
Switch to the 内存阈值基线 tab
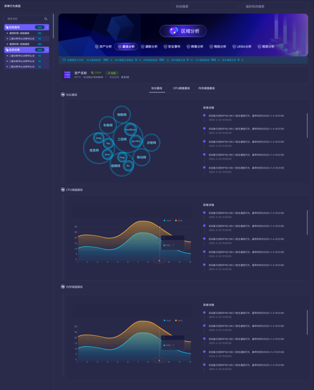point(206,88)
